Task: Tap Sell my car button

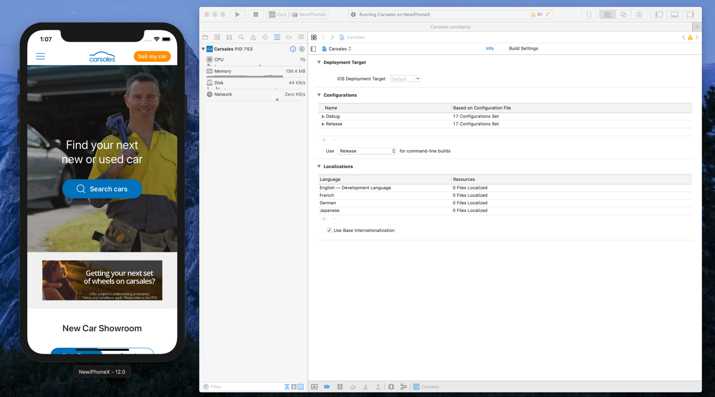Action: pos(152,56)
